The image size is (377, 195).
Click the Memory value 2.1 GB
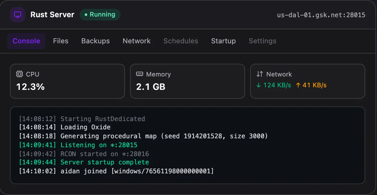(151, 87)
